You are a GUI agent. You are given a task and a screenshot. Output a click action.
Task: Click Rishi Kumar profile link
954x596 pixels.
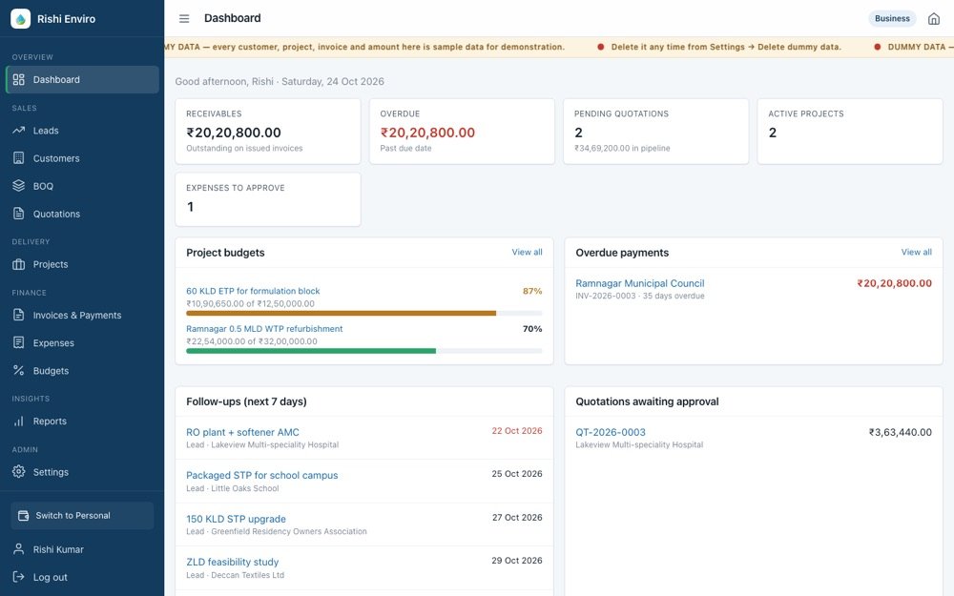(82, 549)
